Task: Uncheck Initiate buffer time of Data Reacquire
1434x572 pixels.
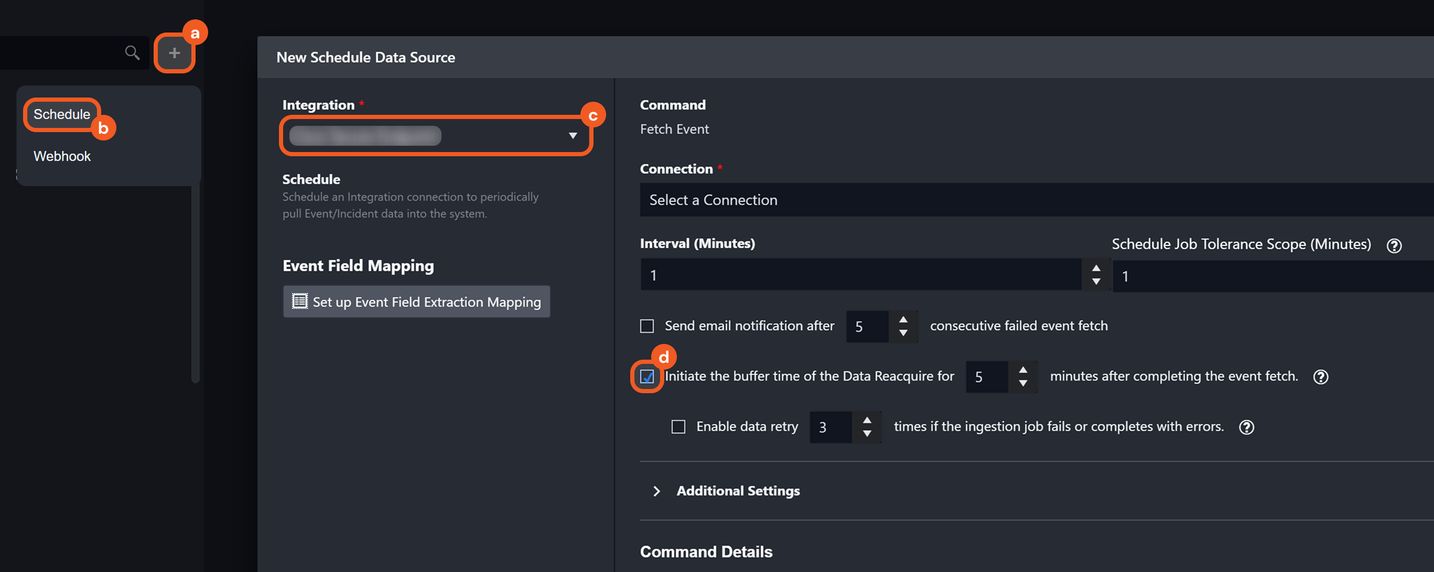Action: 647,376
